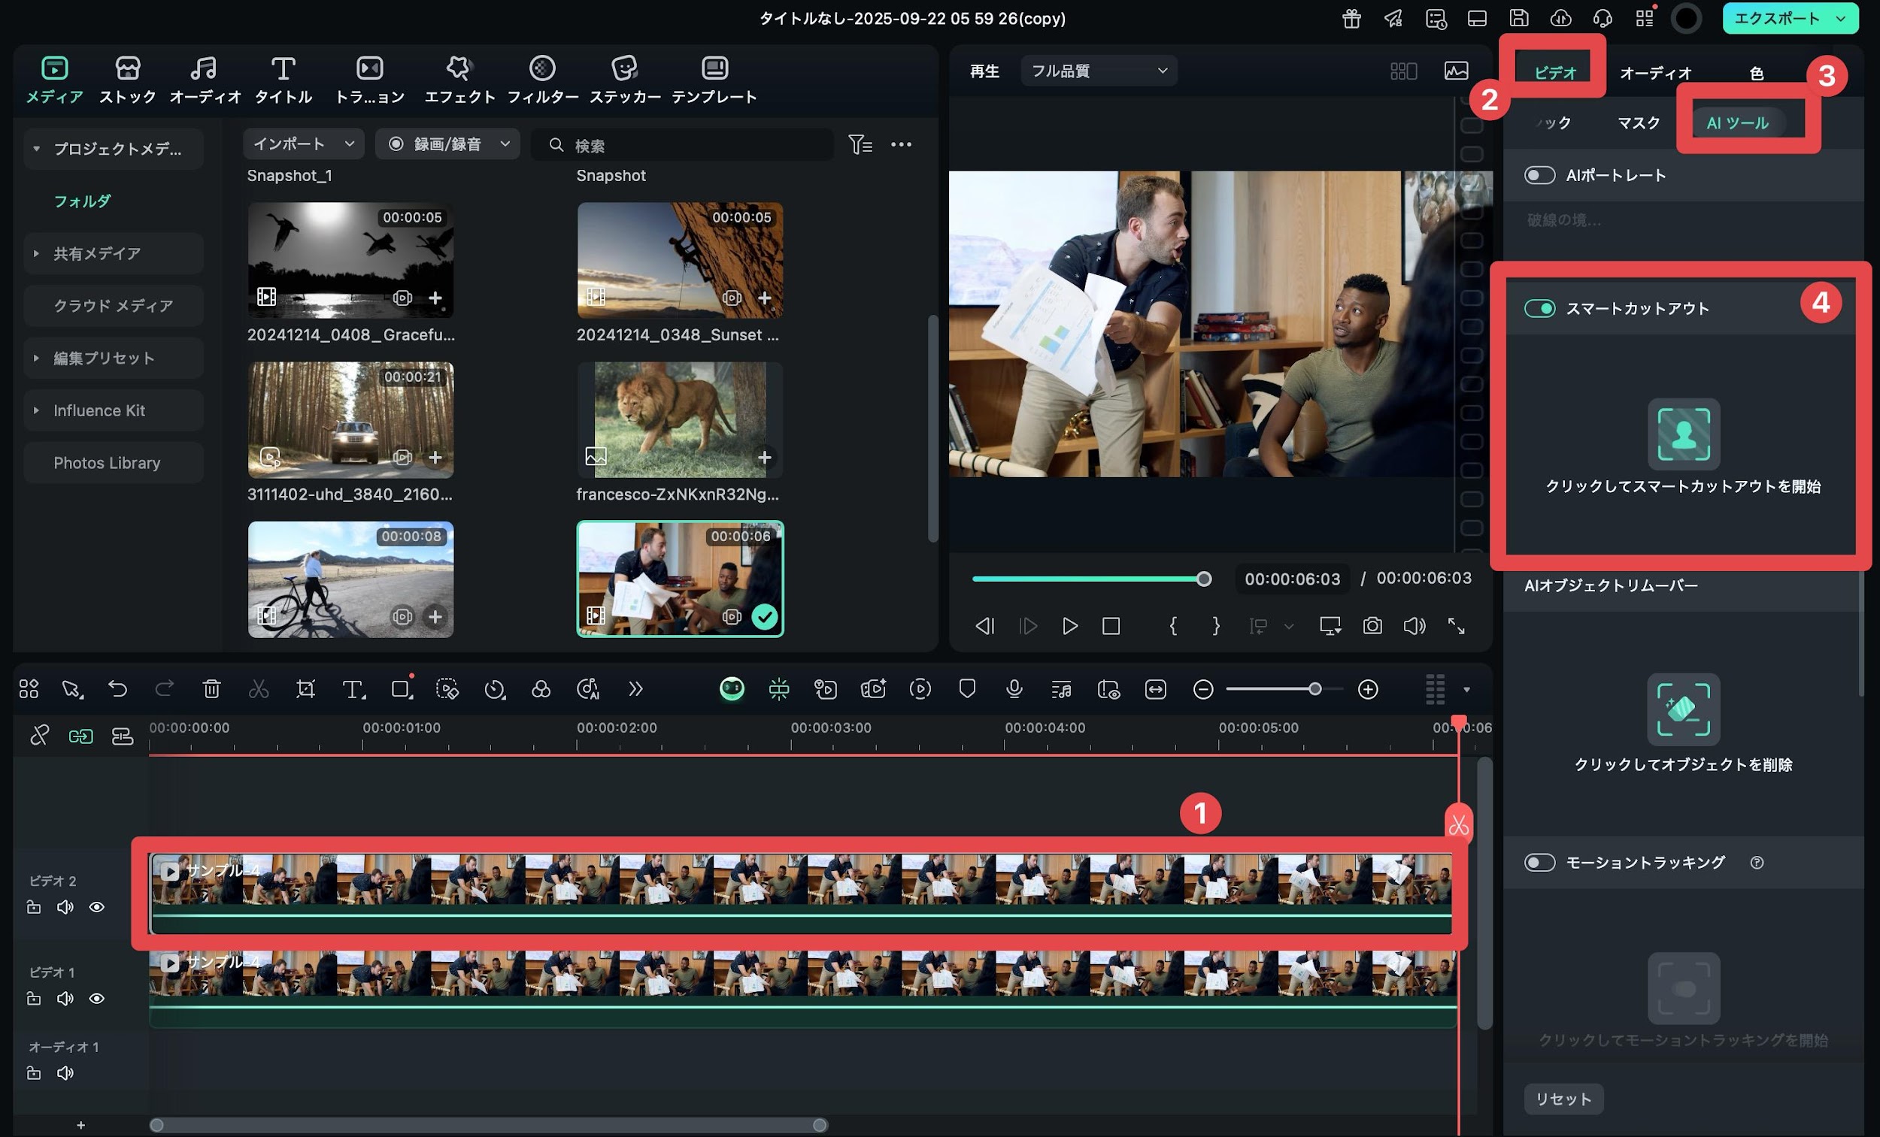Expand the Influence Kit section
This screenshot has width=1880, height=1137.
[36, 410]
